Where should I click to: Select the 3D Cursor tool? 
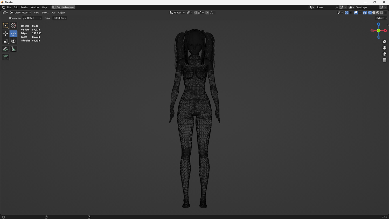point(13,26)
